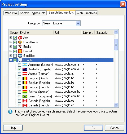This screenshot has width=127, height=134.
Task: Click the Canada (French) flag icon
Action: click(x=25, y=105)
